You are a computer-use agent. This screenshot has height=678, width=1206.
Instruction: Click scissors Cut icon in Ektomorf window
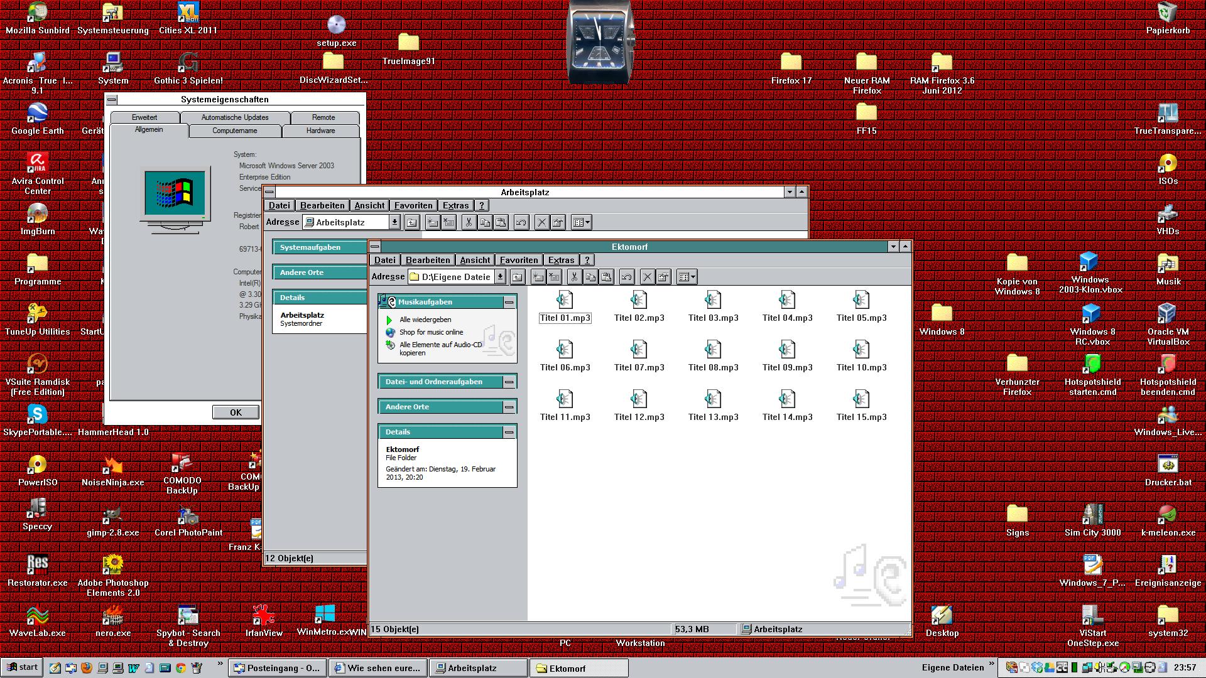click(574, 277)
